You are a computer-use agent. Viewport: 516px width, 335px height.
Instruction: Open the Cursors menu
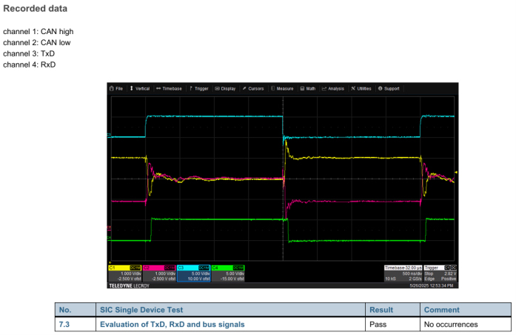click(x=254, y=88)
